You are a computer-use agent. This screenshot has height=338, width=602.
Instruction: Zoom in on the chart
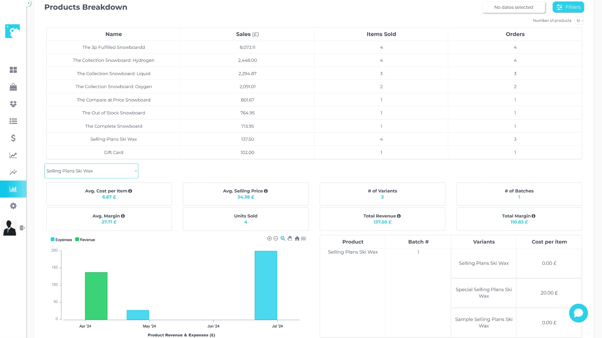(269, 238)
